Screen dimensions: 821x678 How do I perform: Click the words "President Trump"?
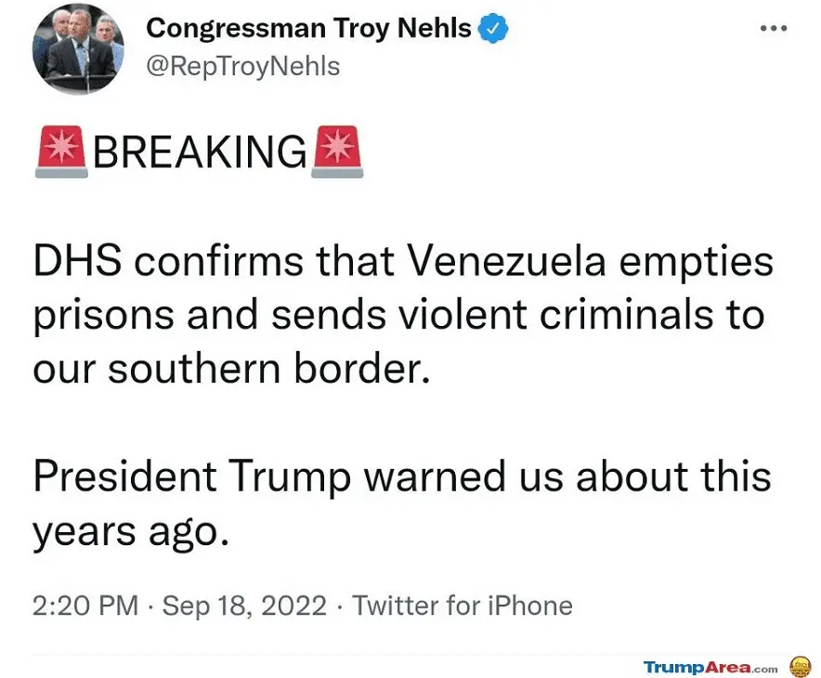[192, 477]
